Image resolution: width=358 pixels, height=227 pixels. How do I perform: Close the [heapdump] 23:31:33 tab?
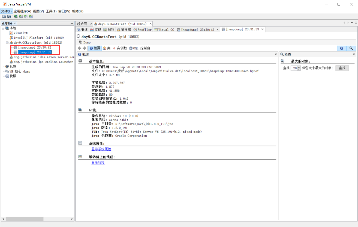point(262,29)
